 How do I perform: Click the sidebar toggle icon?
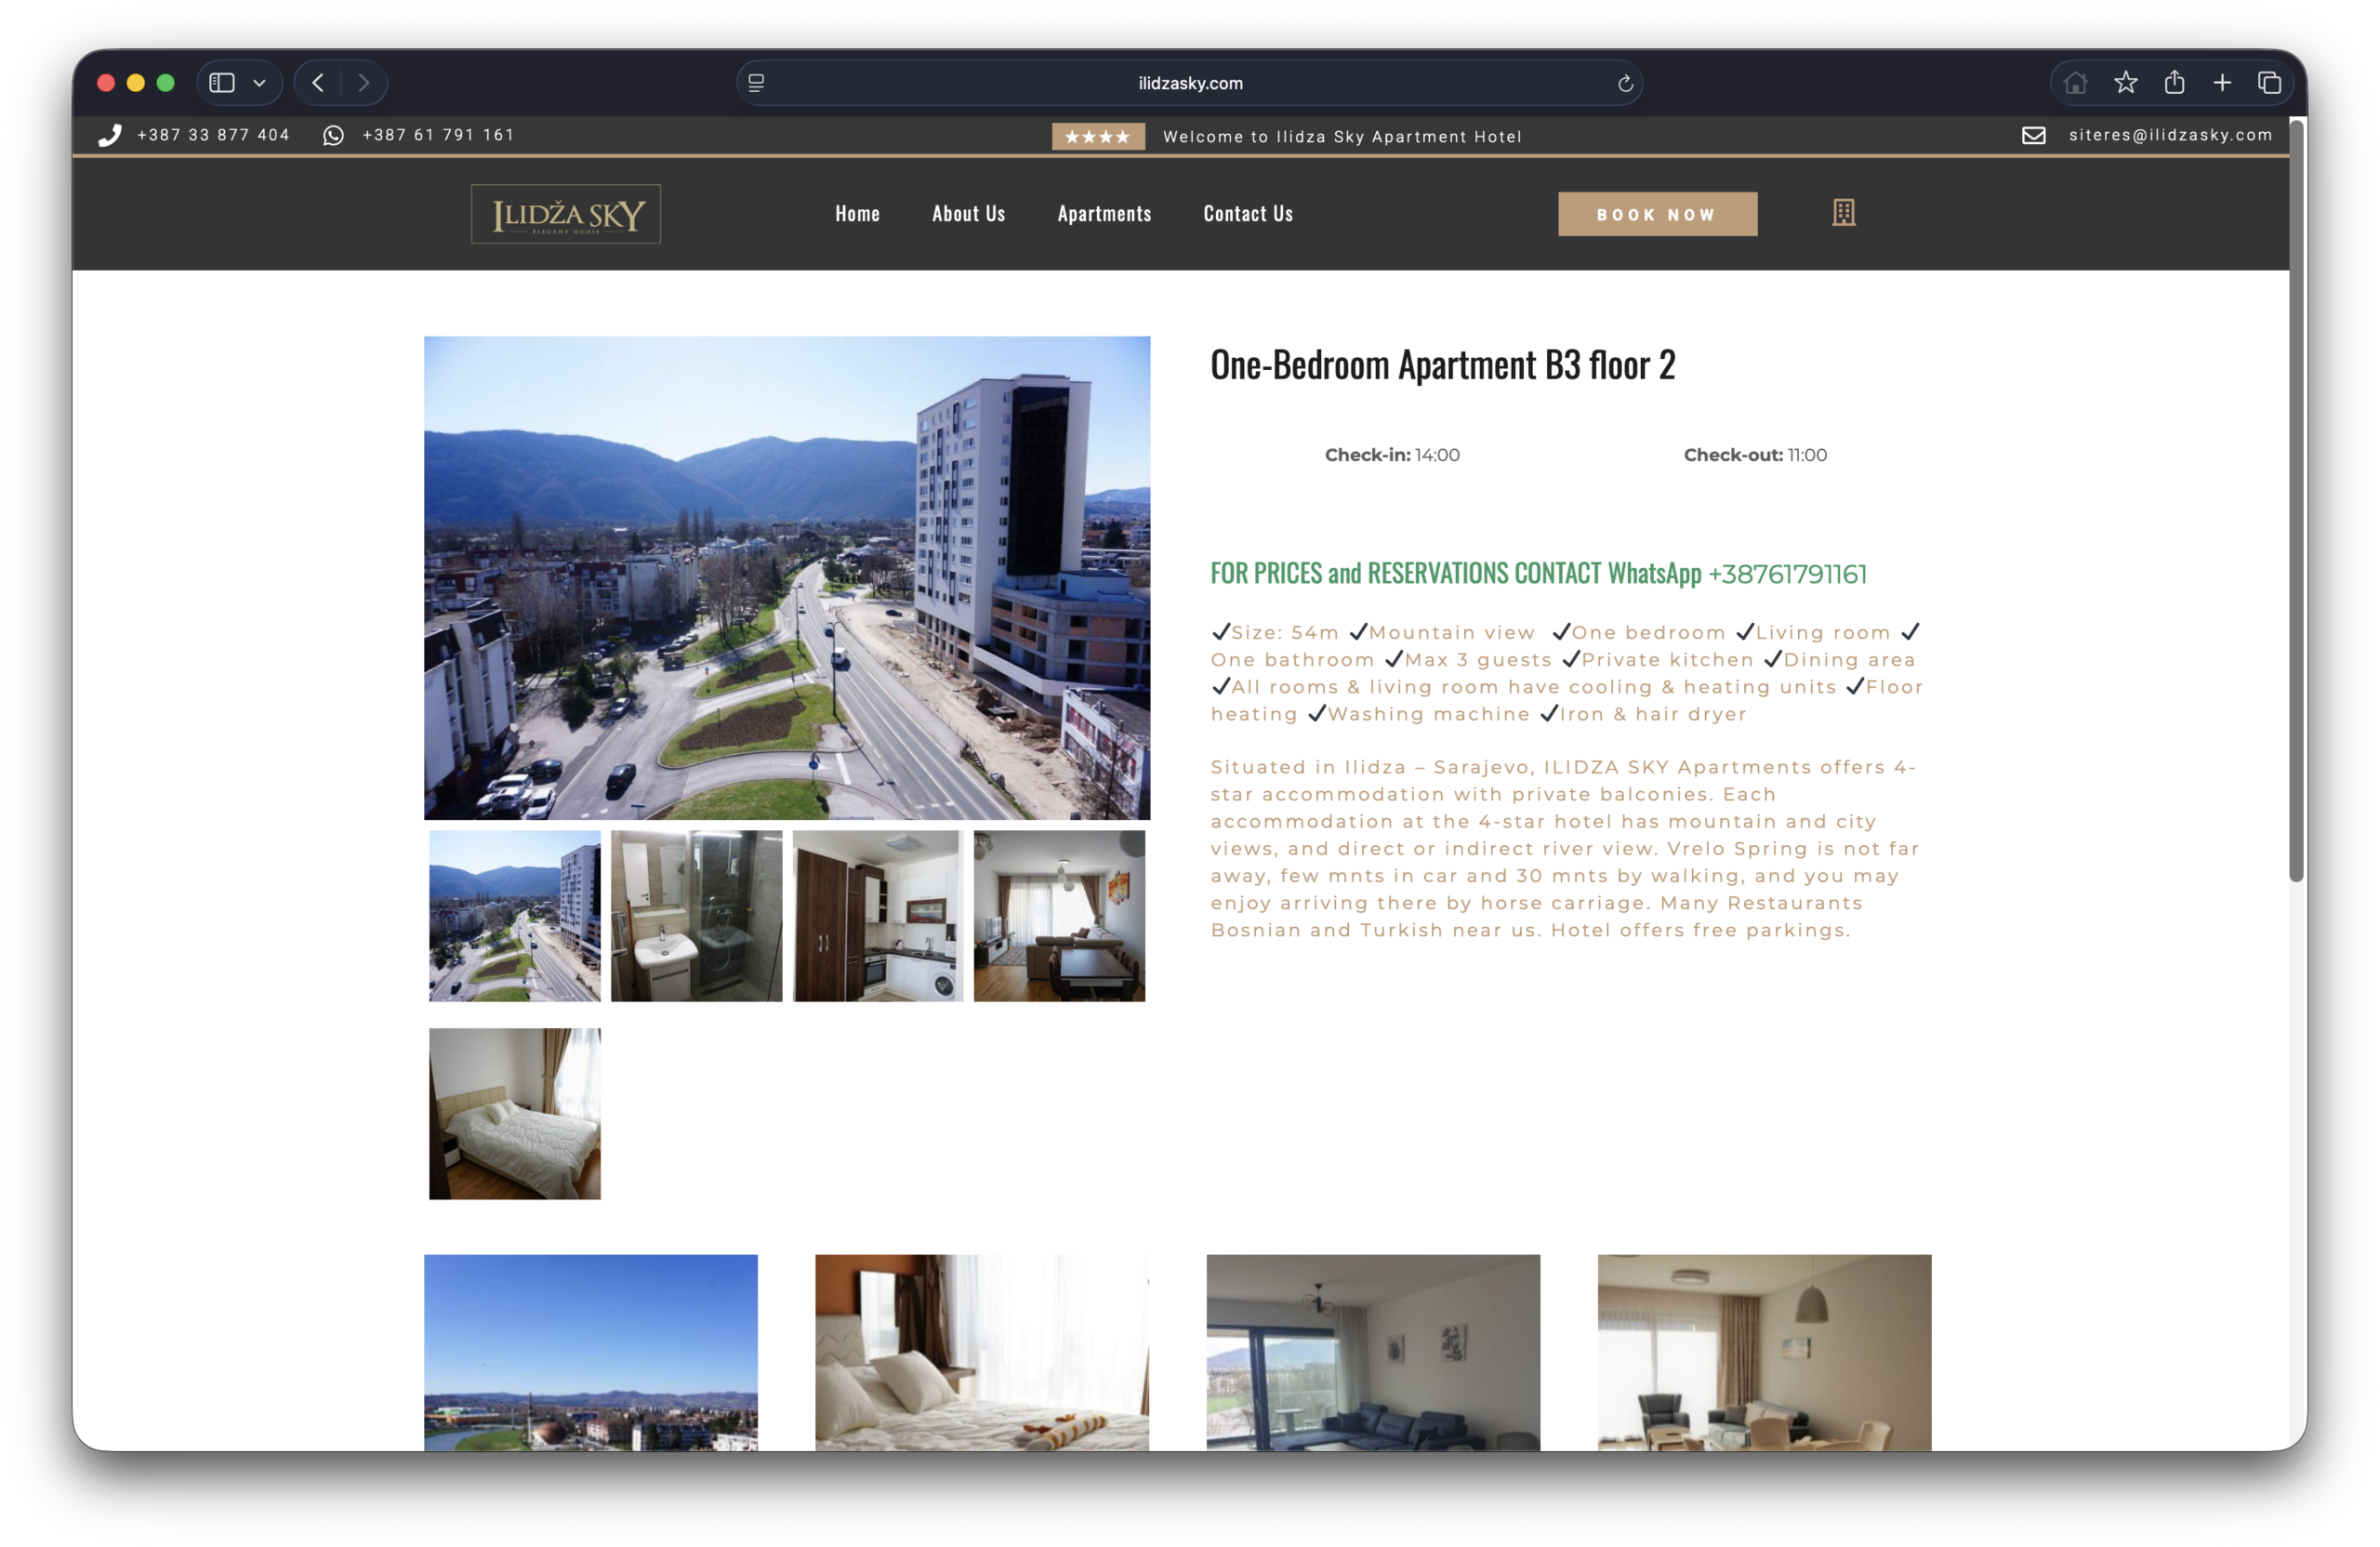(222, 83)
